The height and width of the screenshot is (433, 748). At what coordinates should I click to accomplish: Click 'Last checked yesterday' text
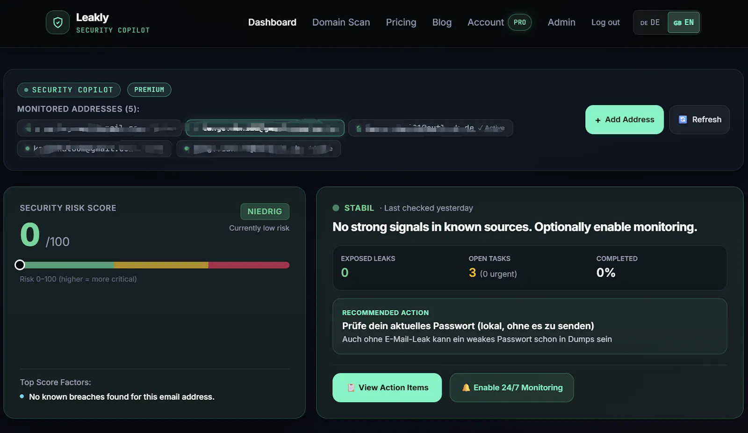(428, 208)
